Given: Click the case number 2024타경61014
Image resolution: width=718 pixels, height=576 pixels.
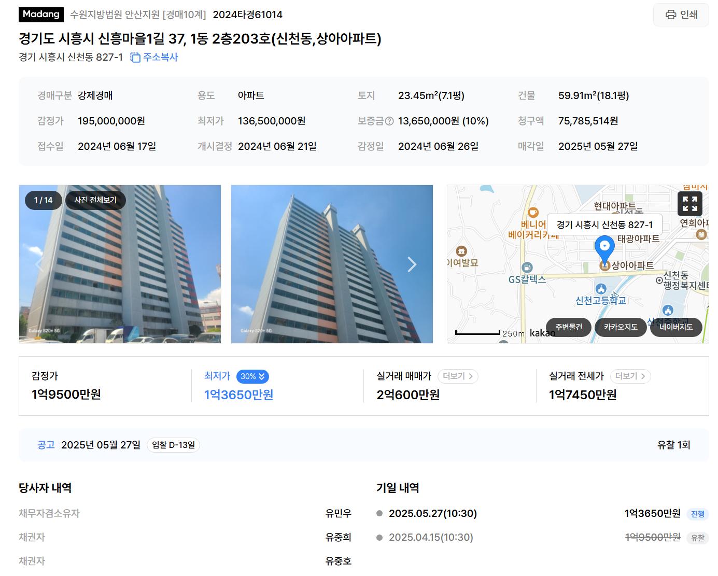Looking at the screenshot, I should click(x=248, y=15).
